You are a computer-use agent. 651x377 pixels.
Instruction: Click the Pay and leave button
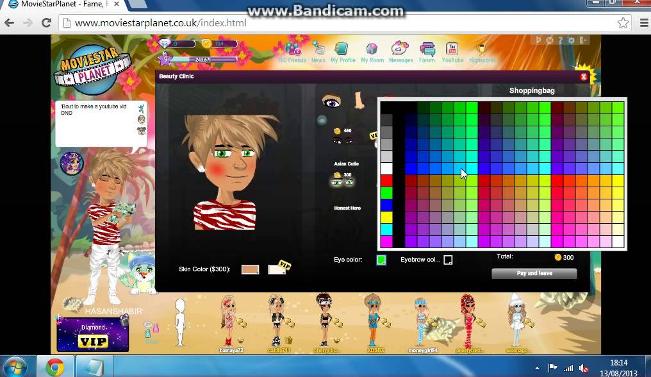tap(534, 273)
